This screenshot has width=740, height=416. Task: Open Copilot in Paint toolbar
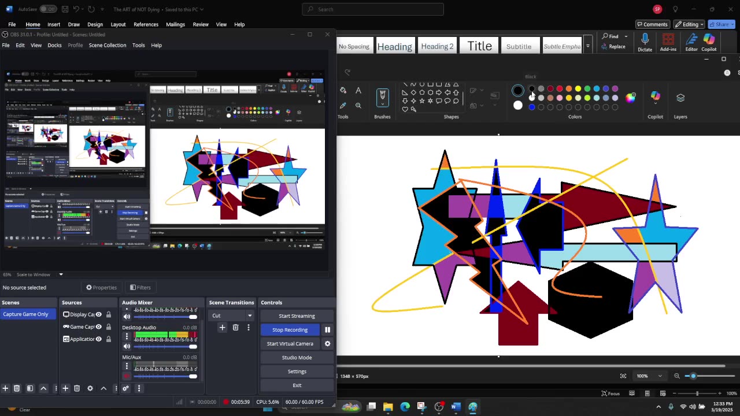655,97
